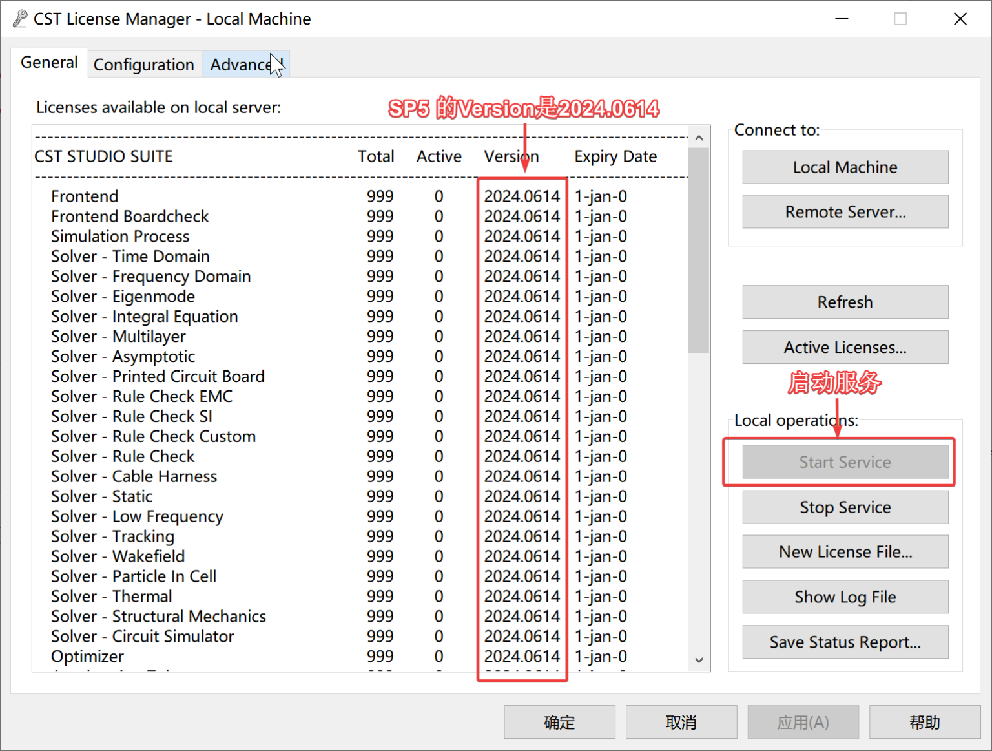Open the Advanced tab

pos(245,65)
